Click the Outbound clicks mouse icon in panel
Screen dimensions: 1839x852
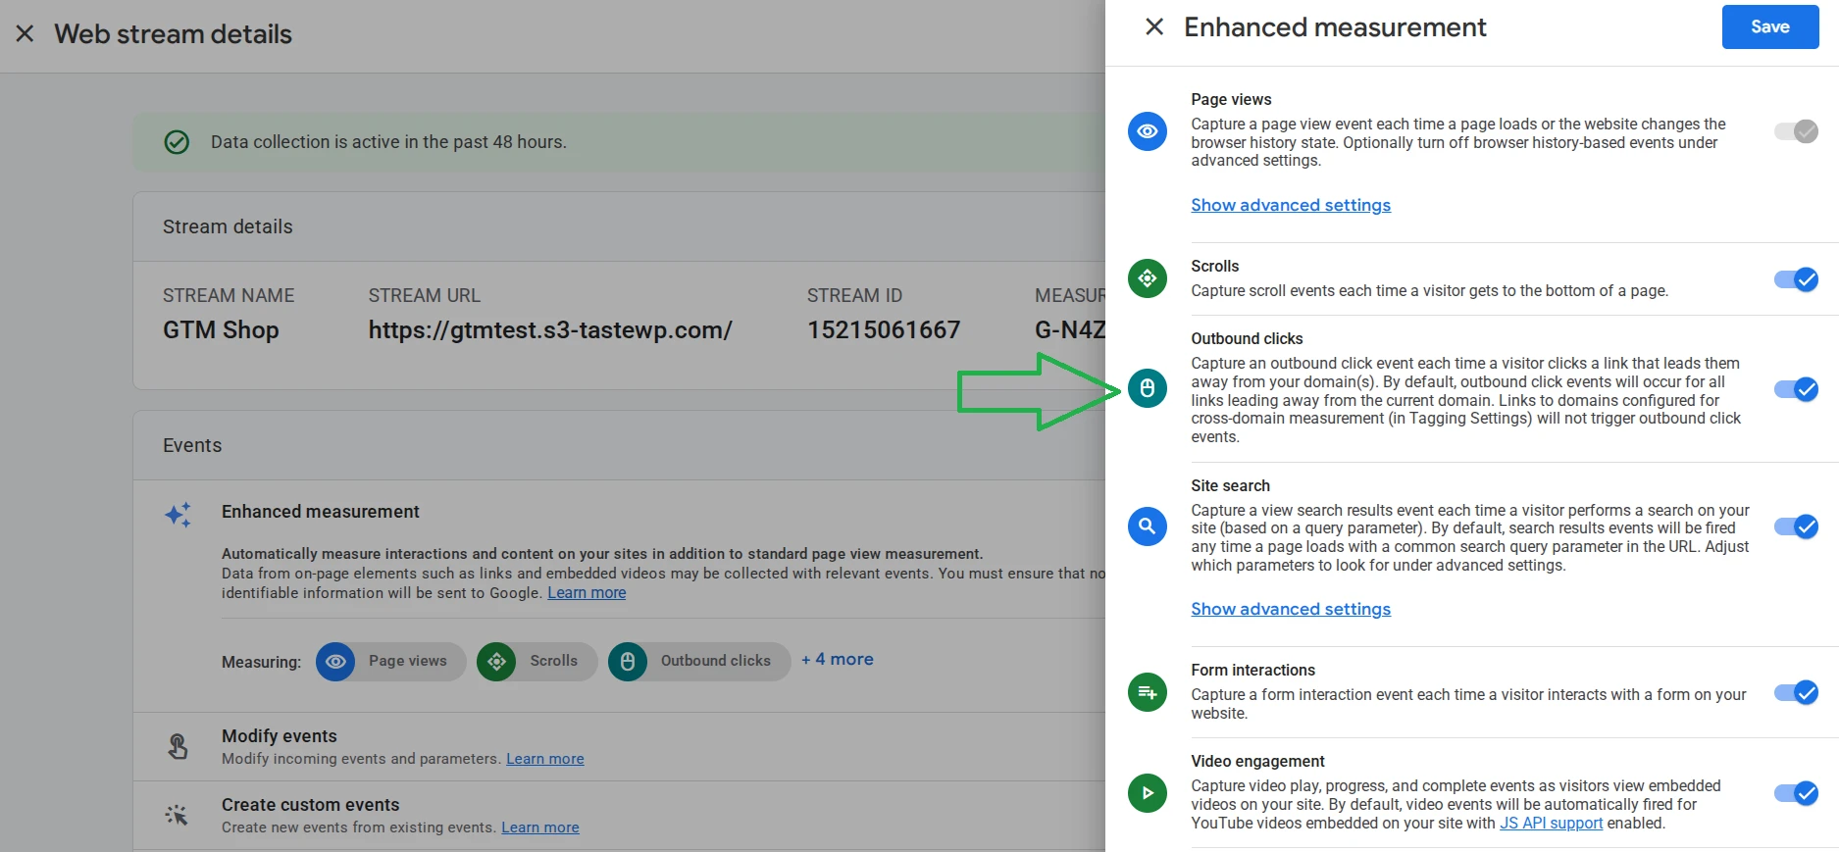[1148, 388]
